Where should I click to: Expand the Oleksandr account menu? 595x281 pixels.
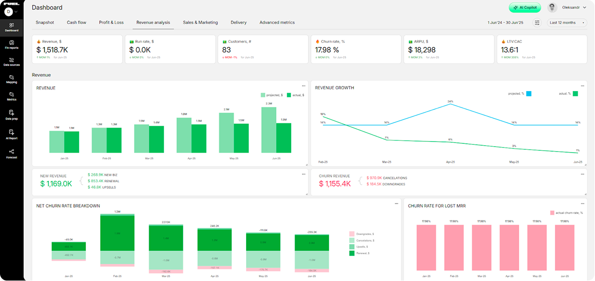570,7
